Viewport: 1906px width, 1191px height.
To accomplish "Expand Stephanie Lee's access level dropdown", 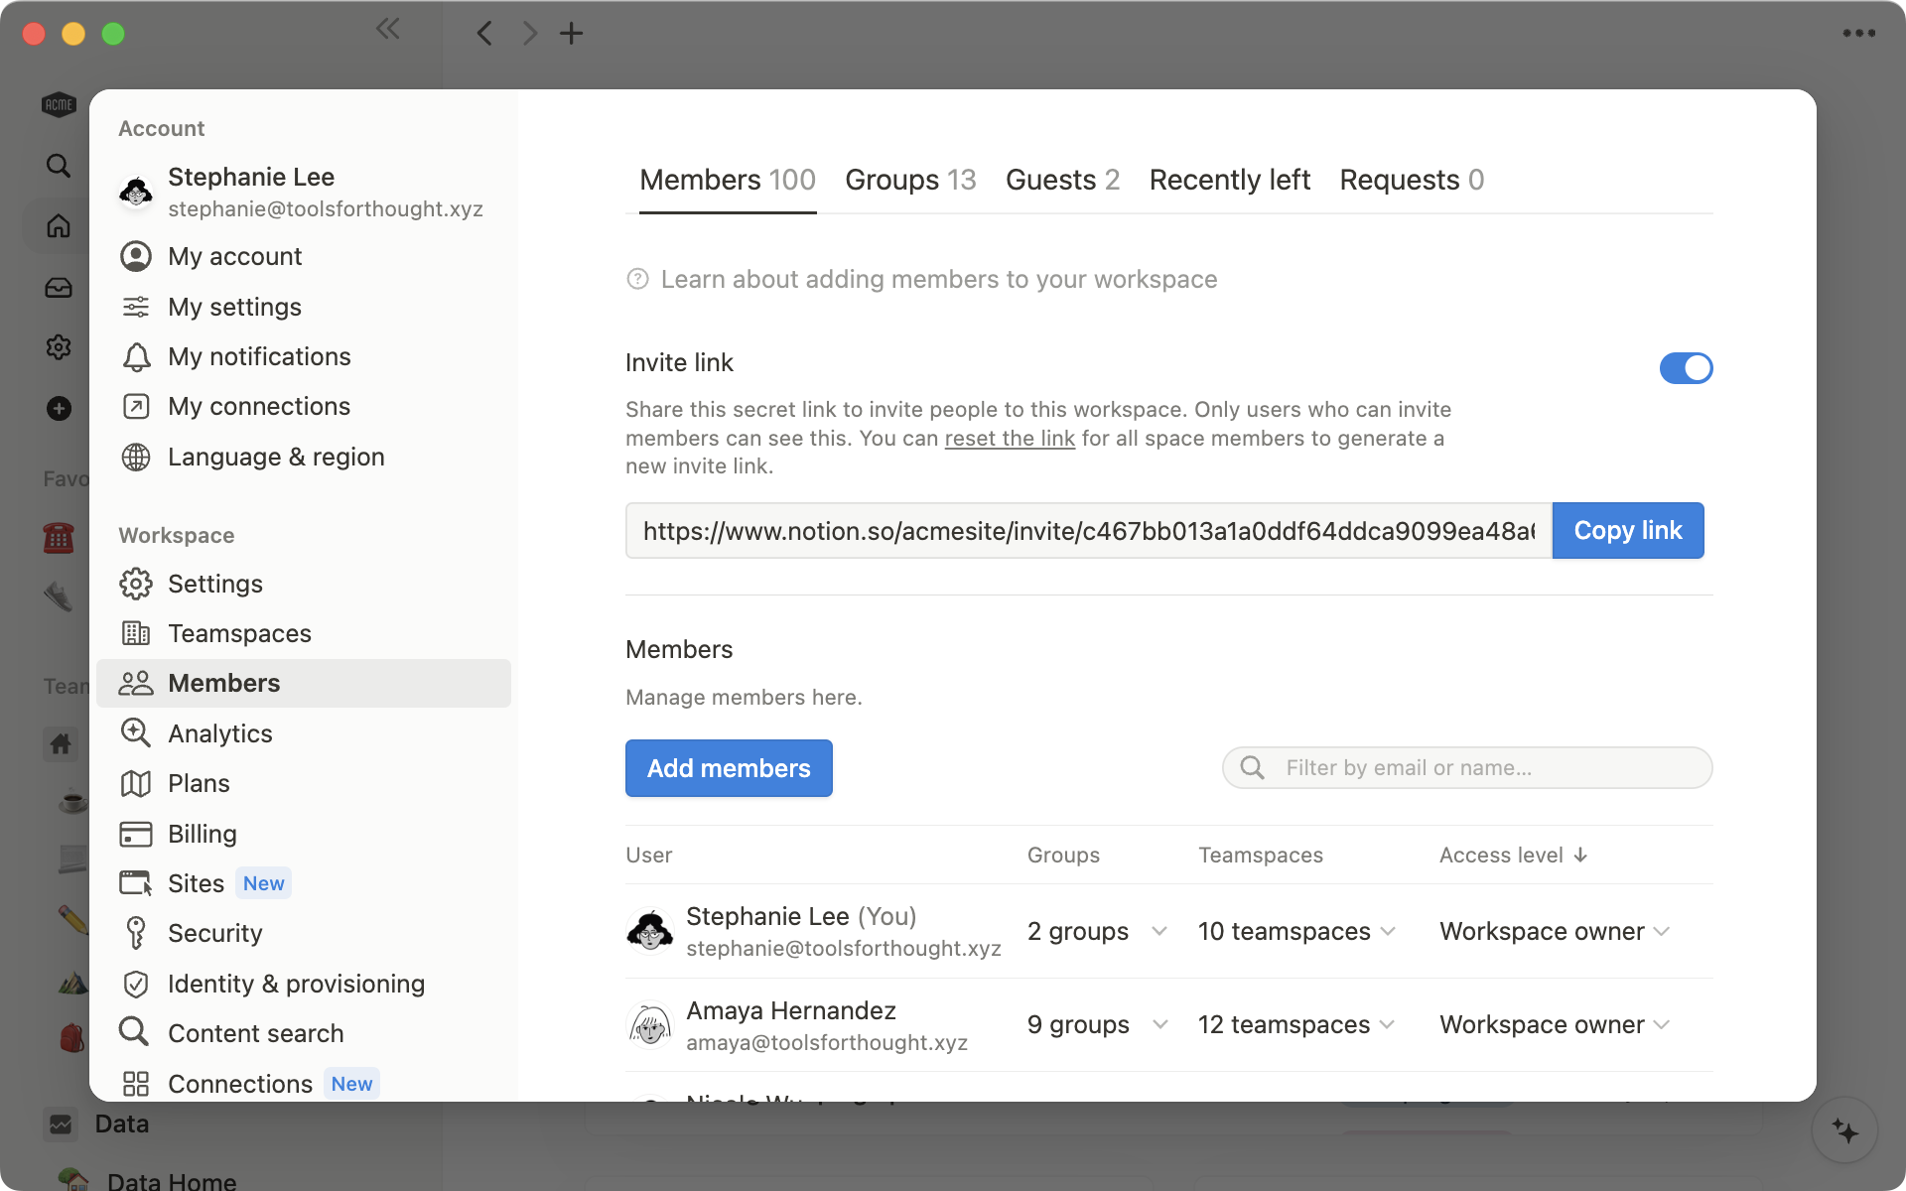I will (1663, 932).
